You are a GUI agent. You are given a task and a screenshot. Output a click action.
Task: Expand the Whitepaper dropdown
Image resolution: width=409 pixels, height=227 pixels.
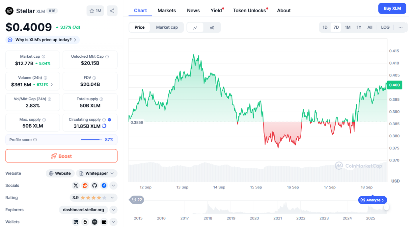tap(97, 173)
